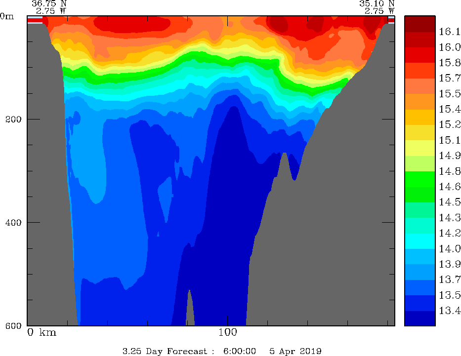The height and width of the screenshot is (356, 461).
Task: Click the 5 Apr 2019 date
Action: click(x=295, y=351)
